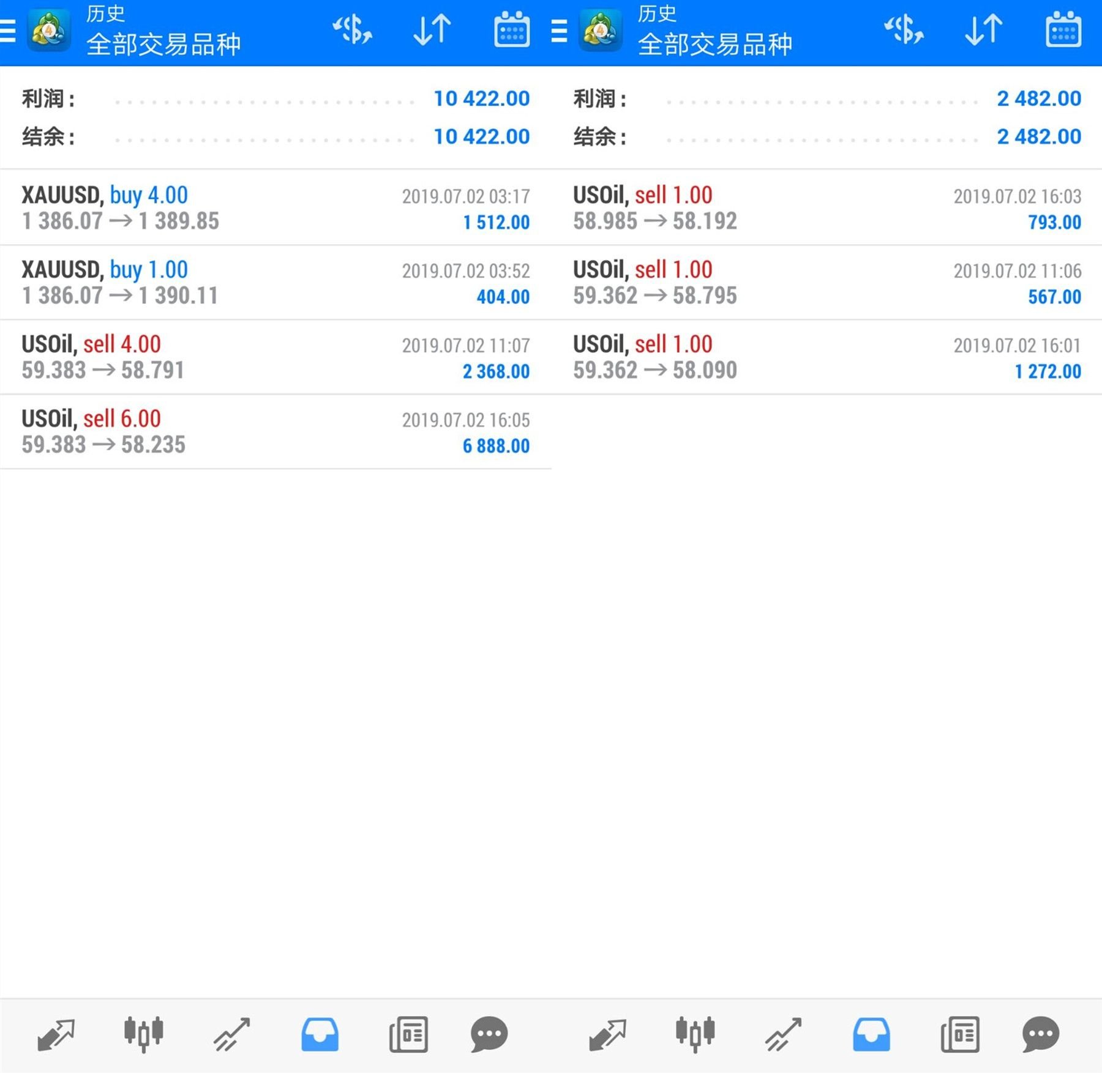Select XAUUSD buy 4.00 trade row
The width and height of the screenshot is (1102, 1073).
[275, 208]
